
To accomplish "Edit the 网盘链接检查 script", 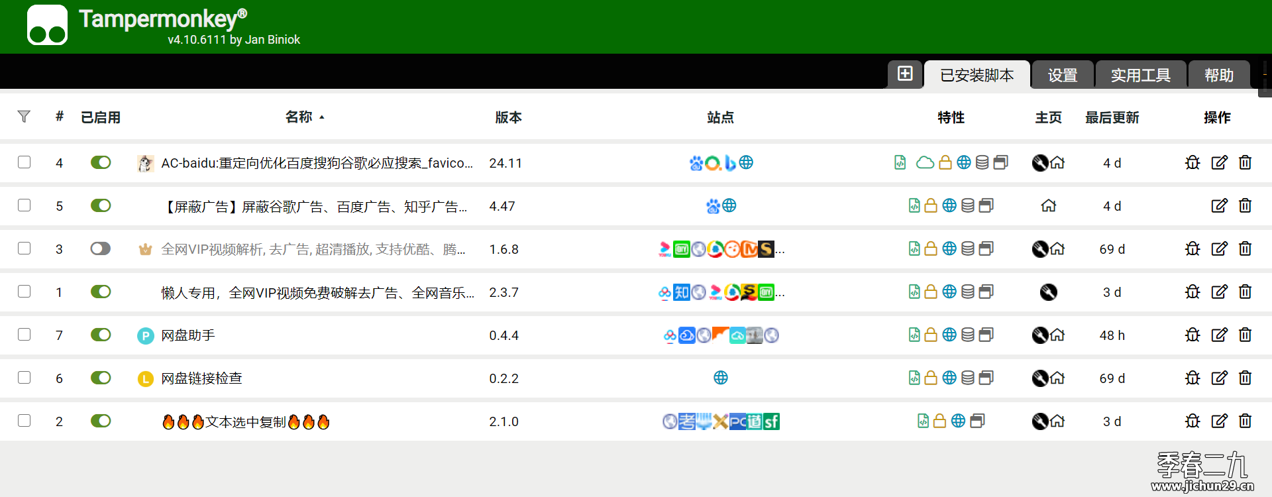I will click(1219, 378).
